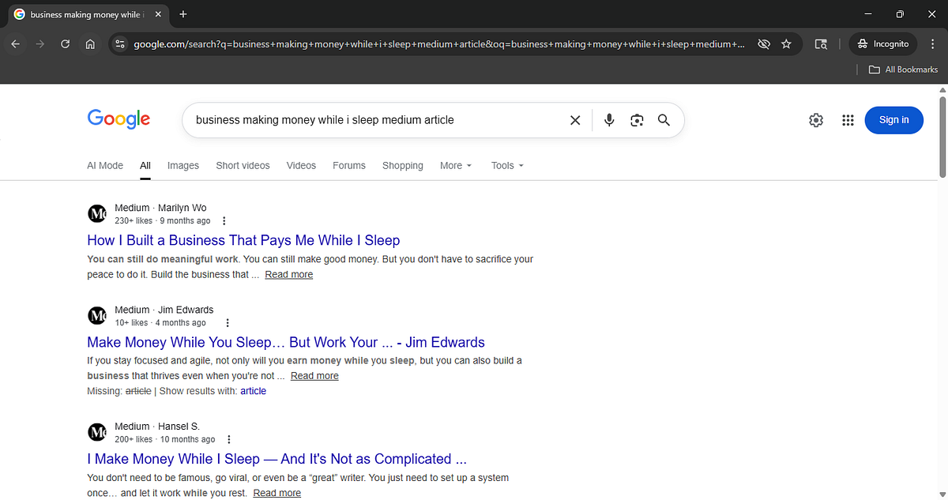The image size is (948, 500).
Task: Click the browser forward arrow
Action: [x=40, y=44]
